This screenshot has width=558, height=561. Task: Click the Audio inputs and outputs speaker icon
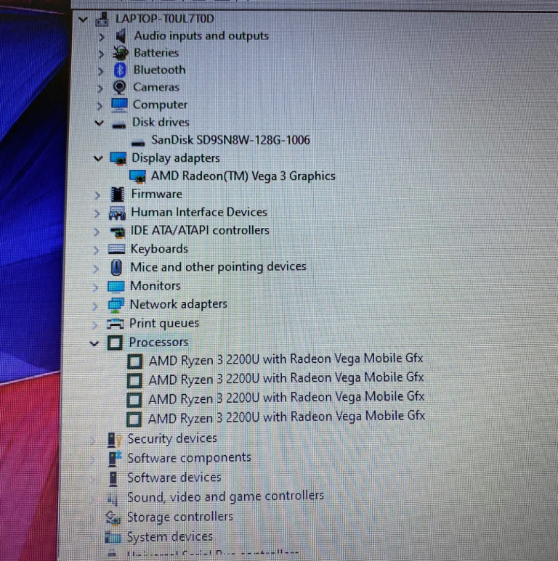tap(121, 36)
